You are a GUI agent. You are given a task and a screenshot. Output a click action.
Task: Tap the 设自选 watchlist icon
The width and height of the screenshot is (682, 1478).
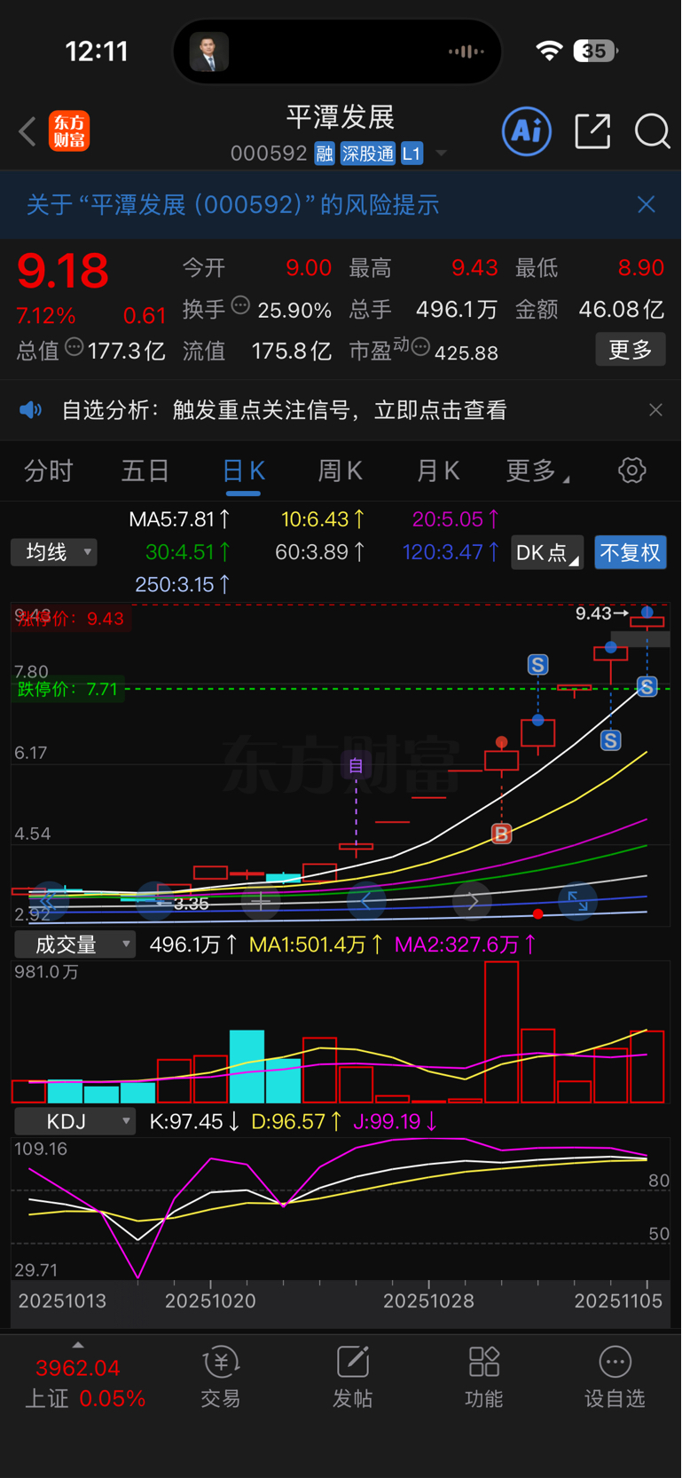(615, 1376)
